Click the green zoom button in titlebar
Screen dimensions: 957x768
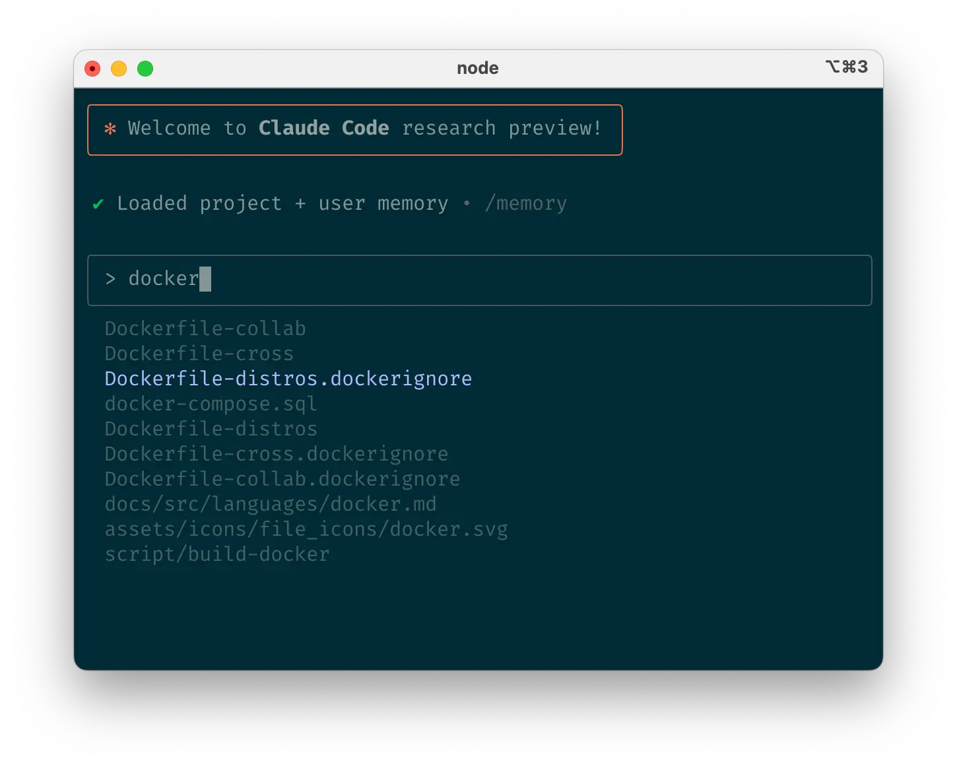click(145, 68)
